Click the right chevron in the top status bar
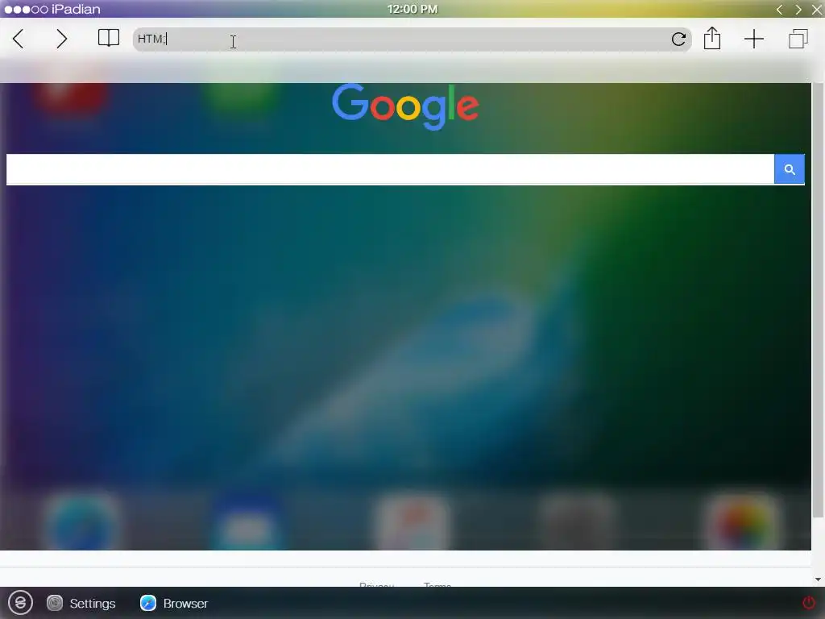825x619 pixels. (798, 10)
